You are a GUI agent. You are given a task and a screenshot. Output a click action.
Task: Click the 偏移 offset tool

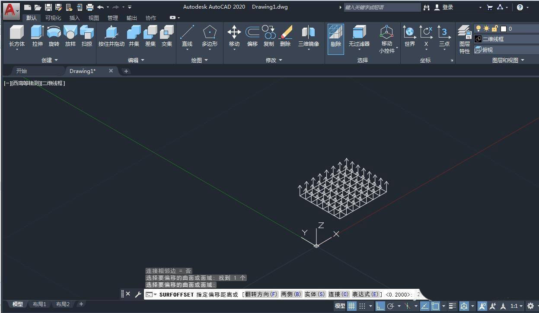pyautogui.click(x=252, y=36)
